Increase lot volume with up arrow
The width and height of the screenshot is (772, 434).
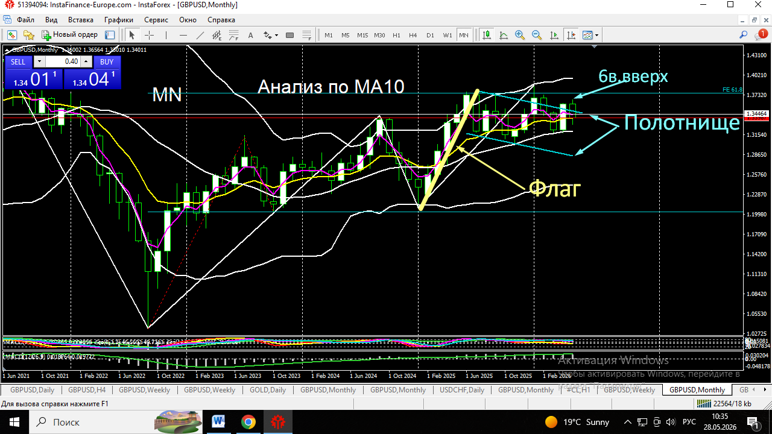tap(86, 61)
